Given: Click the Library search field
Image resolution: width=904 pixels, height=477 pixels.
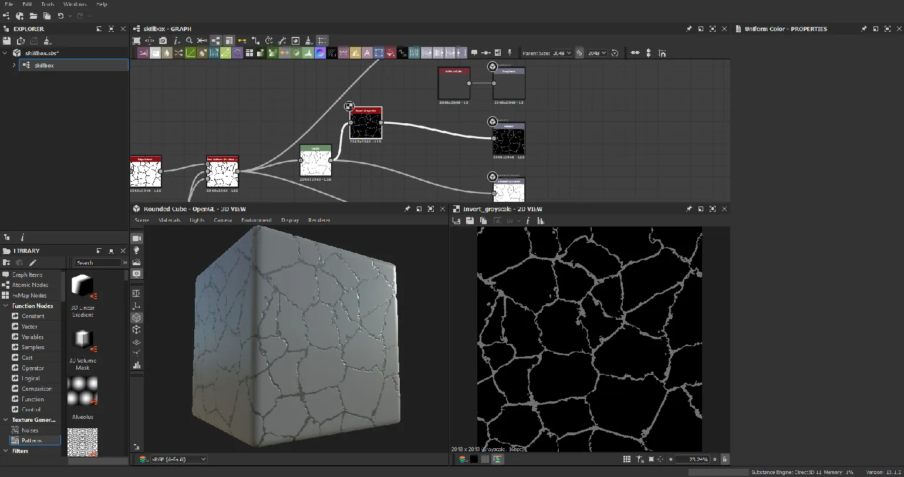Looking at the screenshot, I should tap(97, 262).
